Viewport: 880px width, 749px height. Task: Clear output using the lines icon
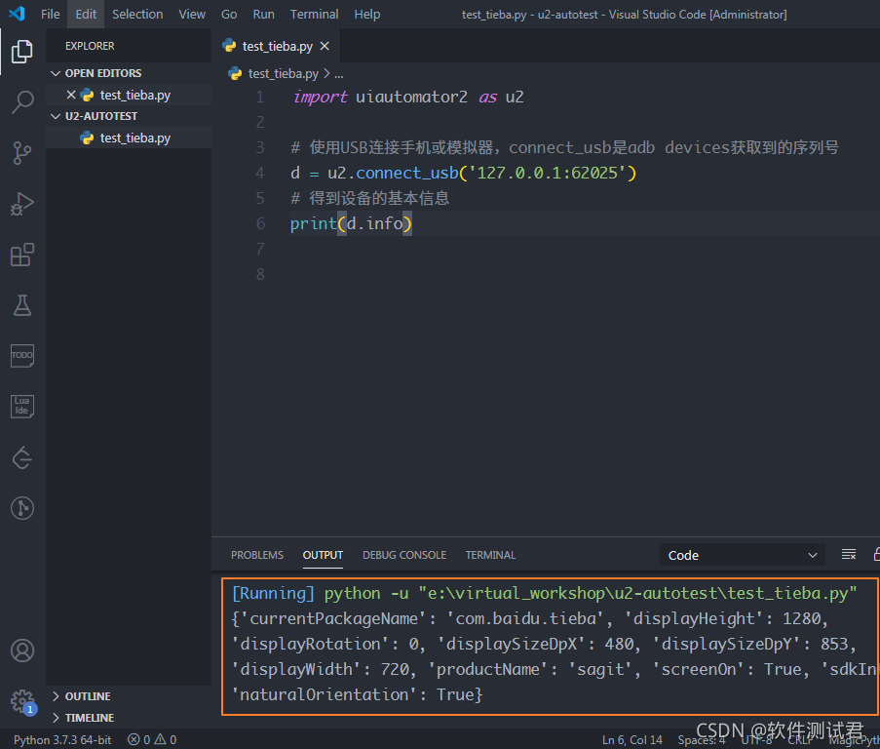coord(849,555)
